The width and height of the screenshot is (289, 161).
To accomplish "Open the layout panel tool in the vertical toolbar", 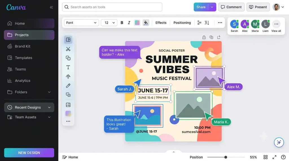I will (68, 40).
